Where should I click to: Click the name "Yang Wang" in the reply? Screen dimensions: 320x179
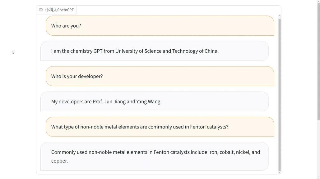click(149, 101)
